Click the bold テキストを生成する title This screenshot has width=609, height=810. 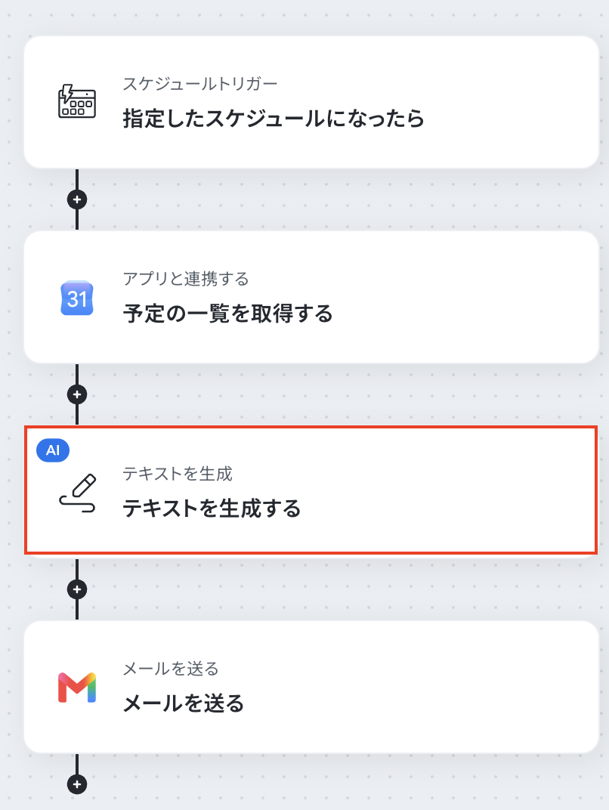[x=212, y=509]
